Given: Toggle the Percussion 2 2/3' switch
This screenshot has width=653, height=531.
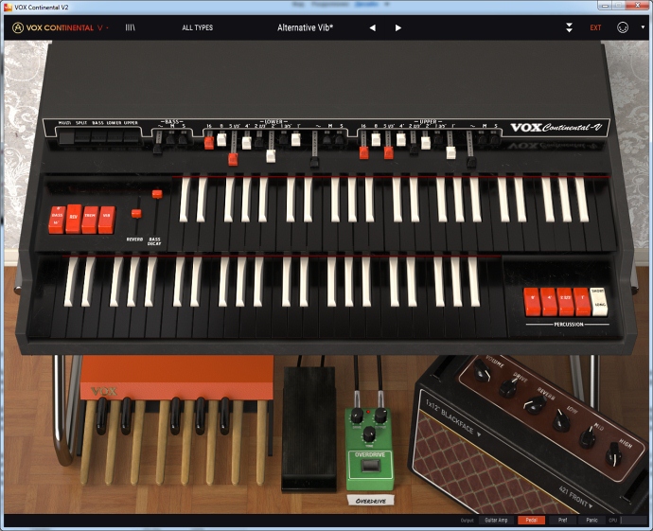Looking at the screenshot, I should click(x=566, y=302).
